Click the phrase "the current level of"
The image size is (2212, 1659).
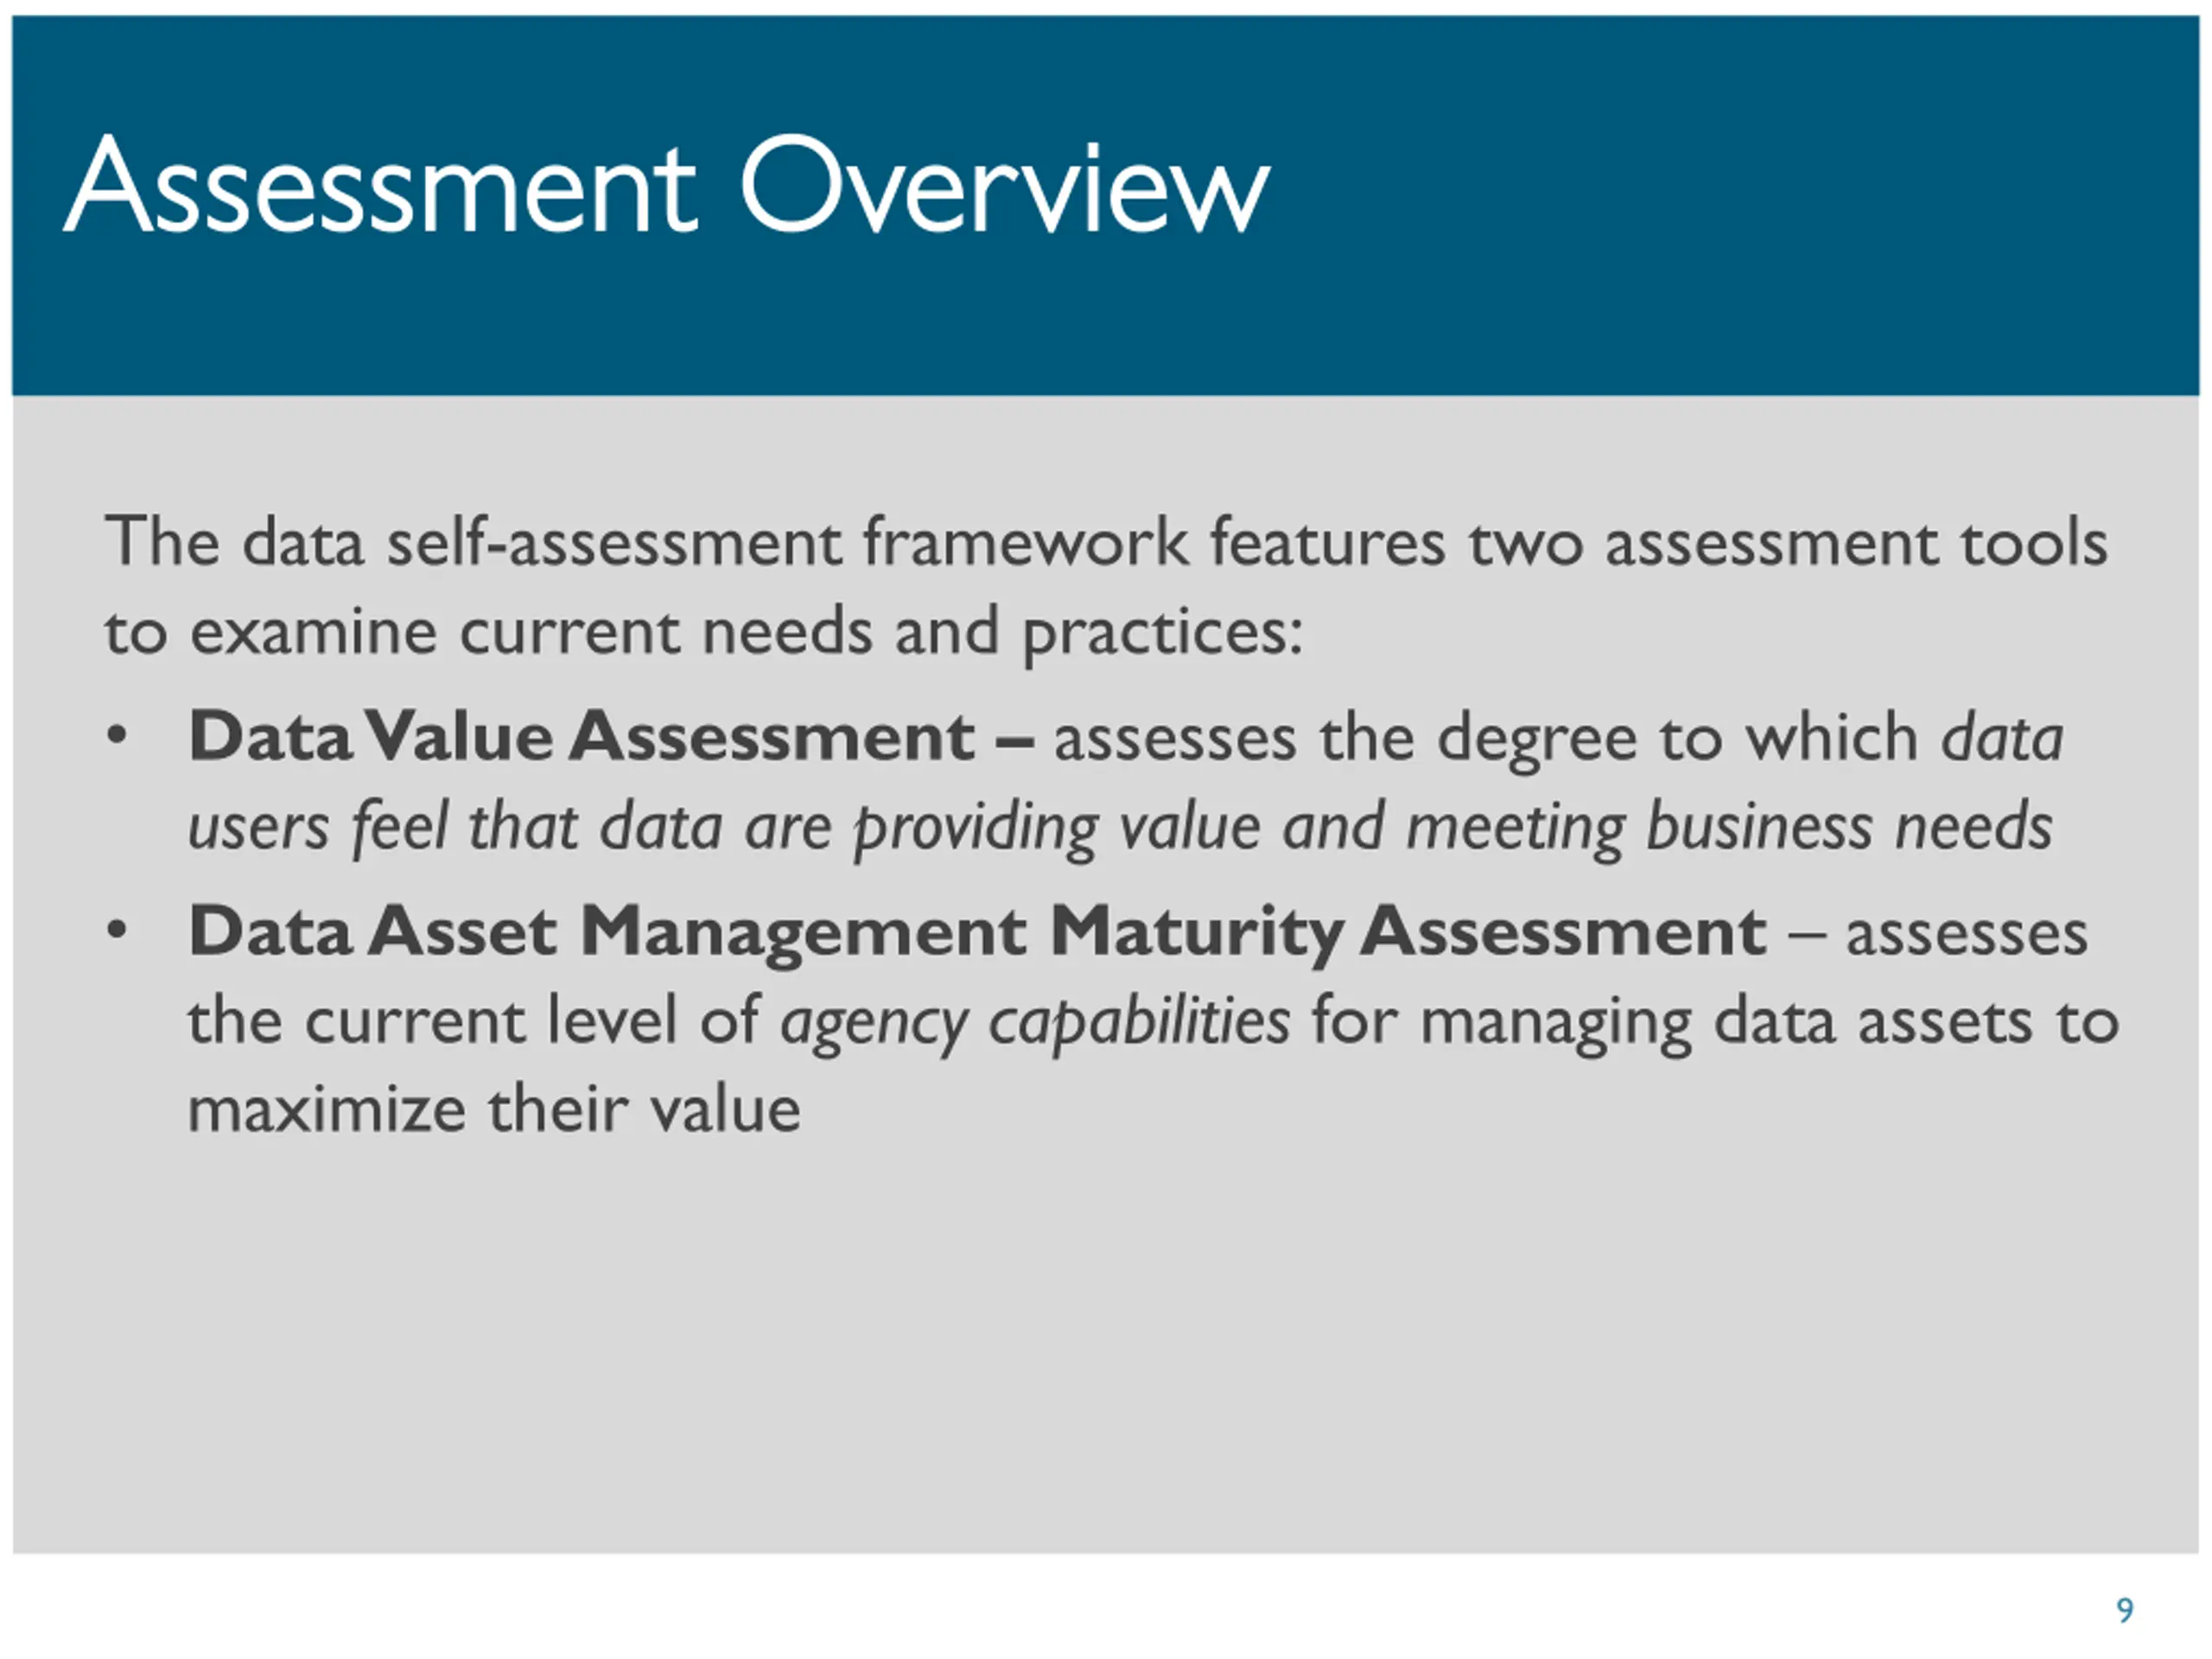tap(473, 1022)
